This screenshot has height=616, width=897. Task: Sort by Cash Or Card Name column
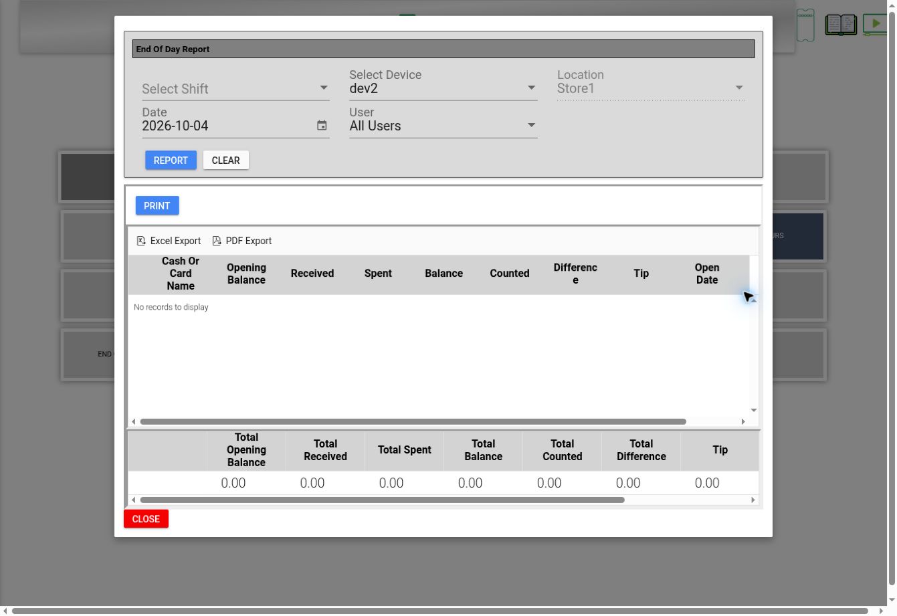(181, 274)
